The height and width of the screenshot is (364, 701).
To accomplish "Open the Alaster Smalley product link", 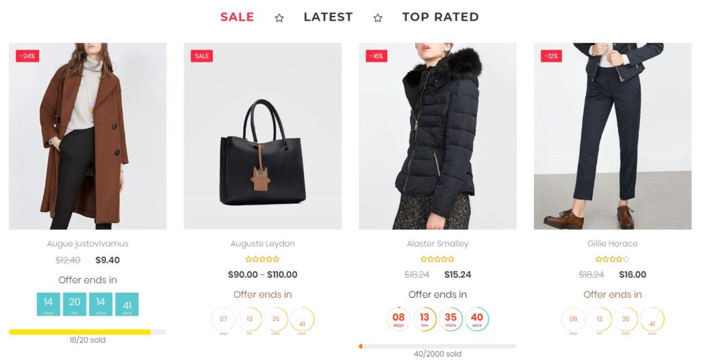I will pyautogui.click(x=437, y=244).
